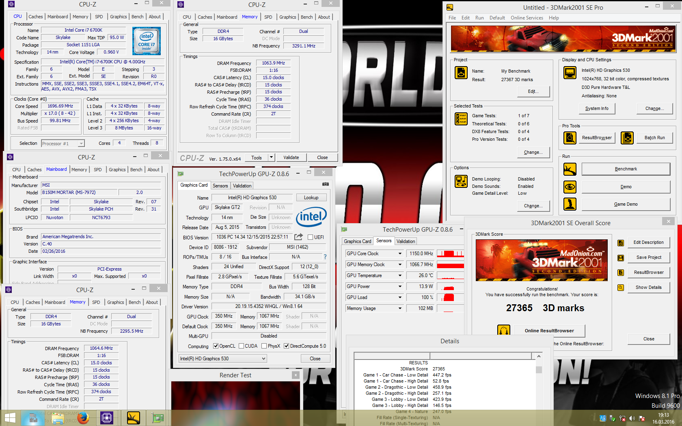Click the 3DMark2001 taskbar icon
The width and height of the screenshot is (682, 426).
[133, 417]
